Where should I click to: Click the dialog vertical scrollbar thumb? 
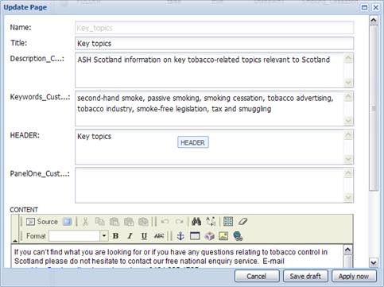(374, 108)
